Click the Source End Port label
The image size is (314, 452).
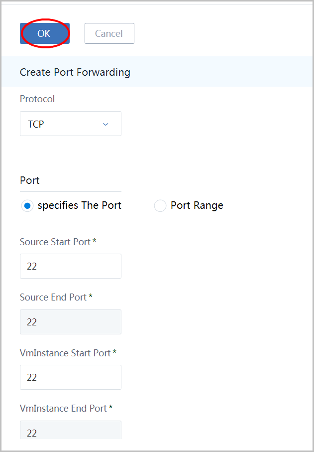click(x=56, y=297)
